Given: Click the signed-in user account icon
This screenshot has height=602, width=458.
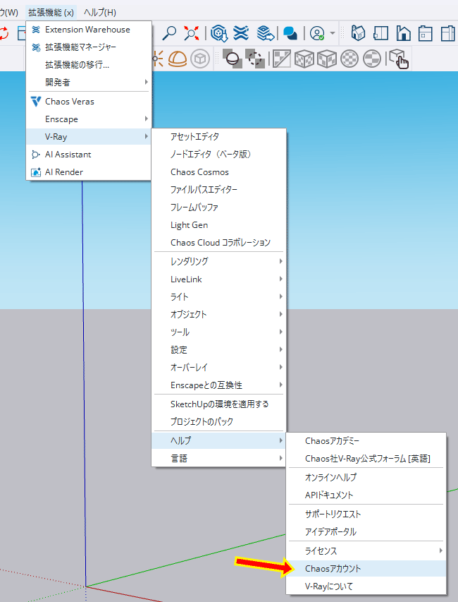Looking at the screenshot, I should click(x=317, y=33).
